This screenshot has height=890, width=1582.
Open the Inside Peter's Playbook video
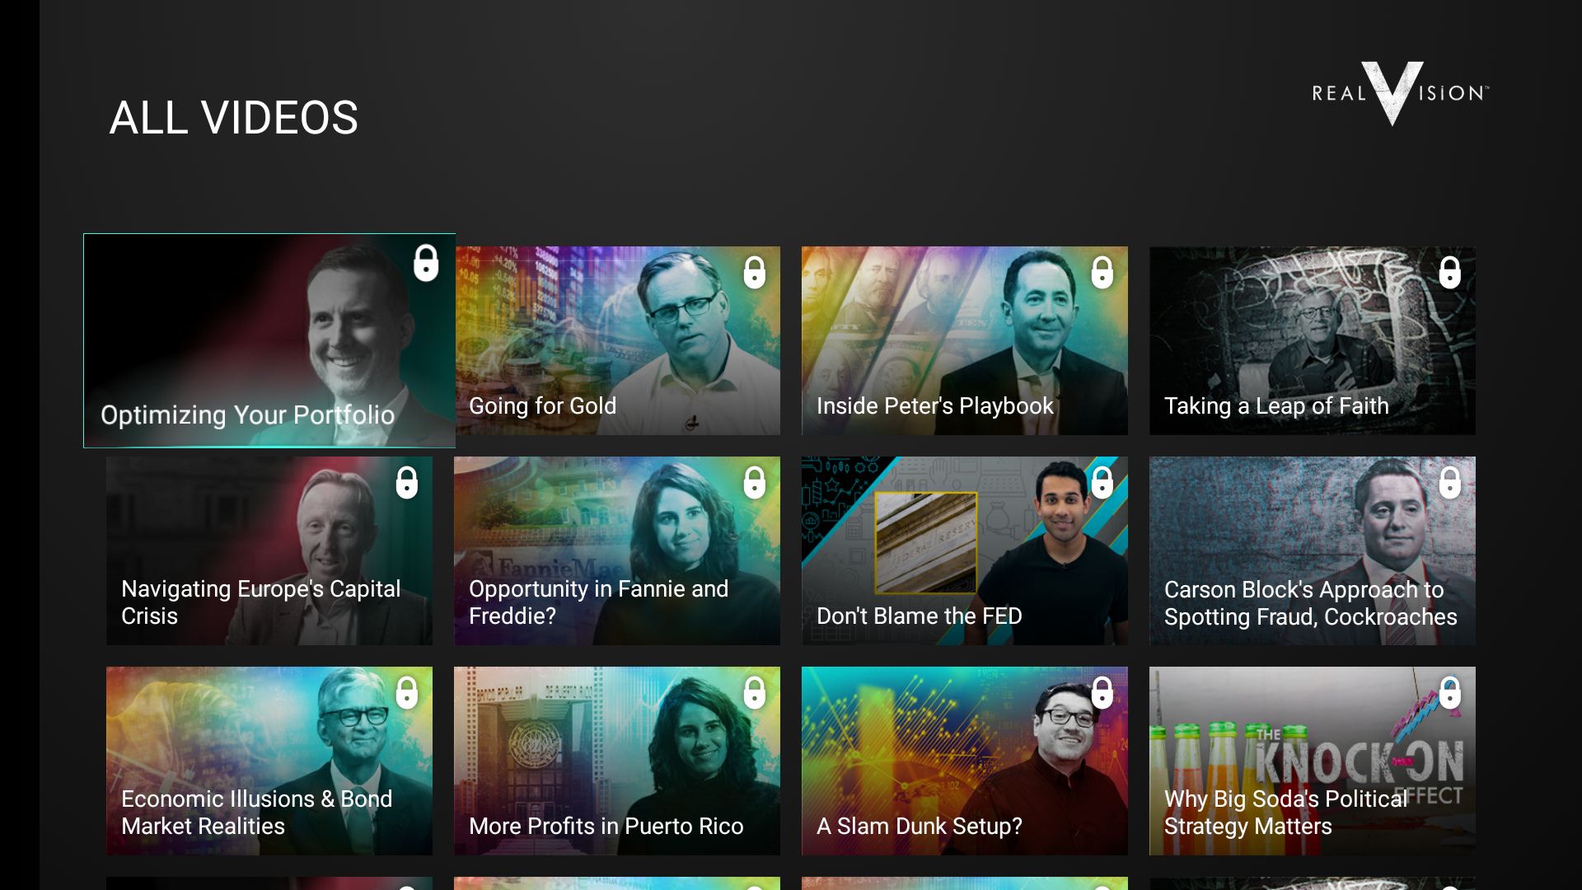point(964,340)
